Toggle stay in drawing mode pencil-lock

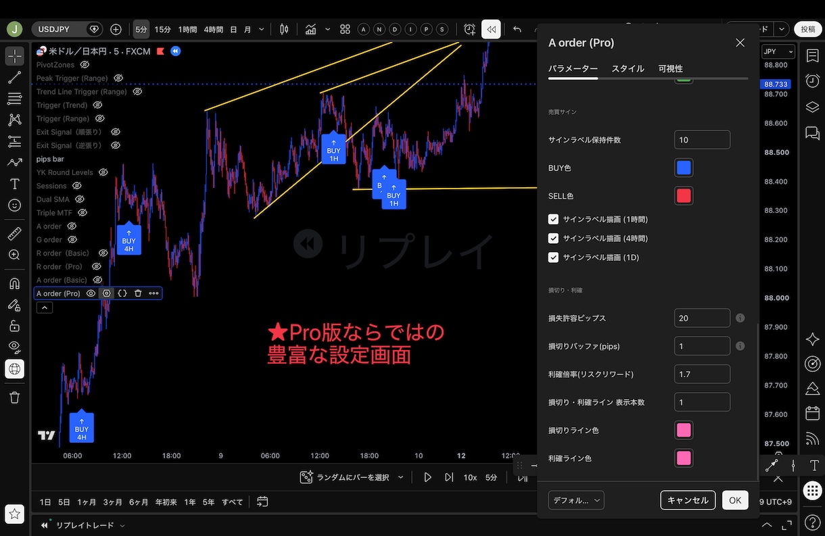[14, 305]
